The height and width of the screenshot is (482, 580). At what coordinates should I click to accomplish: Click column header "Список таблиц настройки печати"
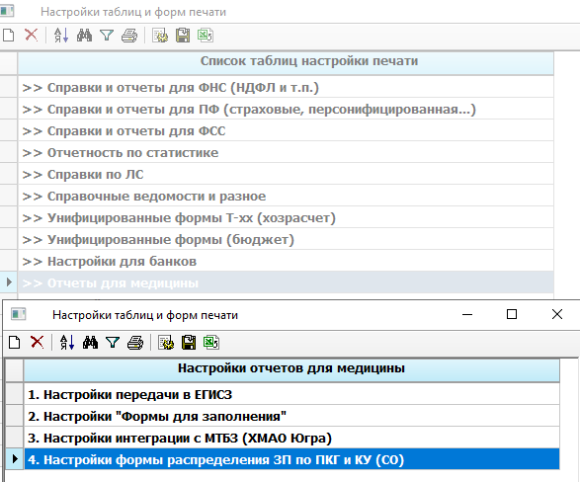[x=286, y=63]
